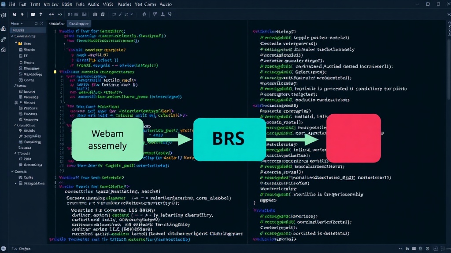Toggle the yellow breakpoint marker in gutter

(x=55, y=72)
